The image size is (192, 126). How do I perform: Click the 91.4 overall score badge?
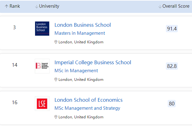click(x=172, y=29)
